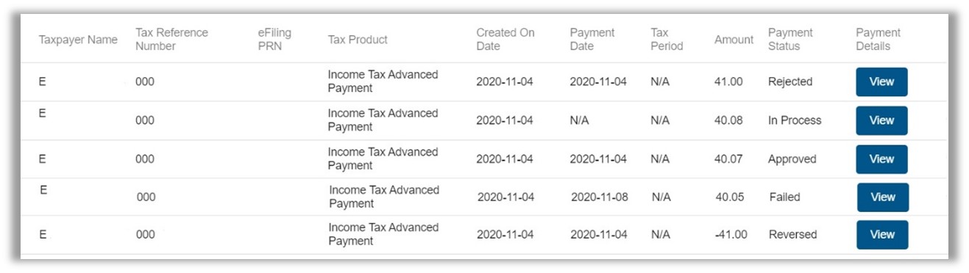Screen dimensions: 969x273
Task: Select the Rejected status cell
Action: tap(790, 82)
